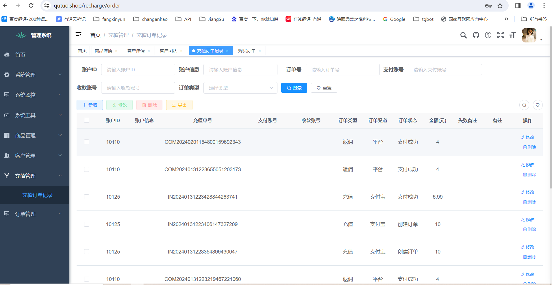Screen dimensions: 552x285
Task: Focus the 账户信息 input field
Action: point(240,70)
